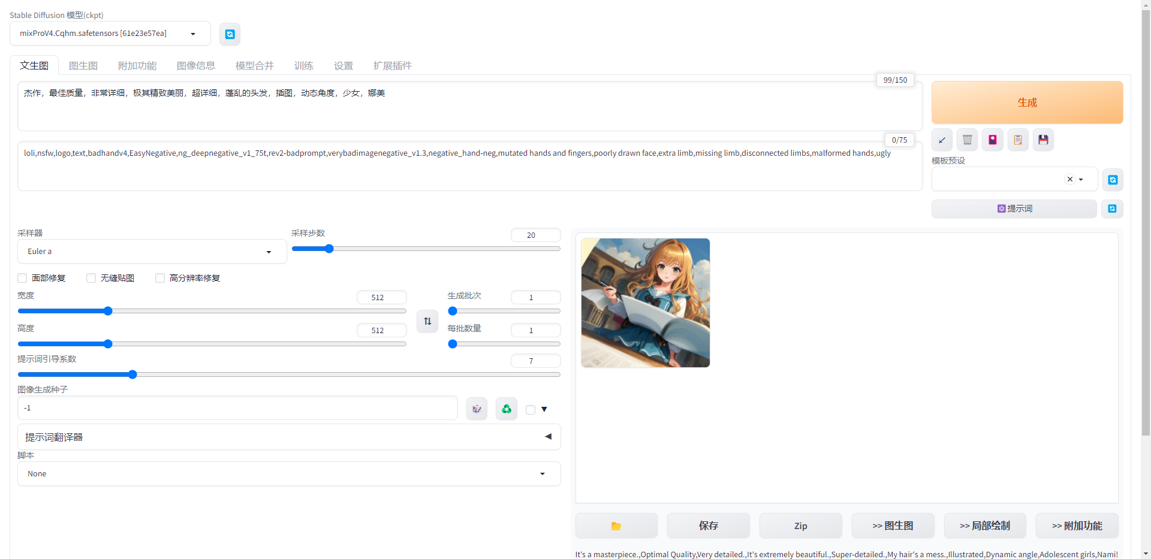1151x559 pixels.
Task: Open the 训练 tab
Action: pos(304,65)
